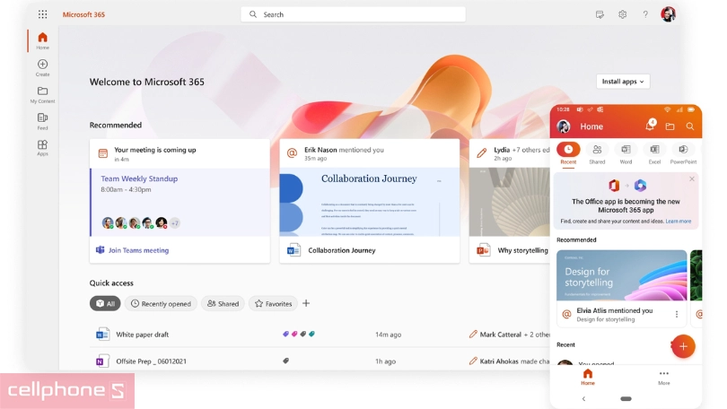
Task: Click the Collaboration Journey Word file name
Action: click(x=342, y=250)
